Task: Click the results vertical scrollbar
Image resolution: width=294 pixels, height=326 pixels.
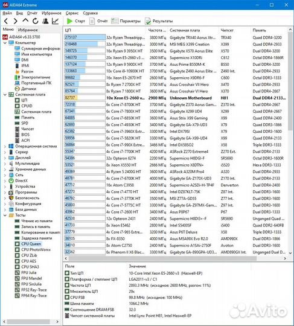Action: pyautogui.click(x=290, y=81)
